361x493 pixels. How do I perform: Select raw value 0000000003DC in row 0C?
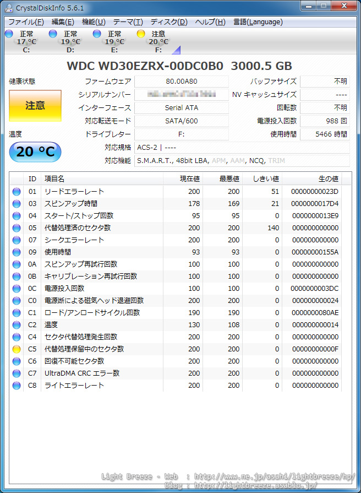tap(315, 288)
